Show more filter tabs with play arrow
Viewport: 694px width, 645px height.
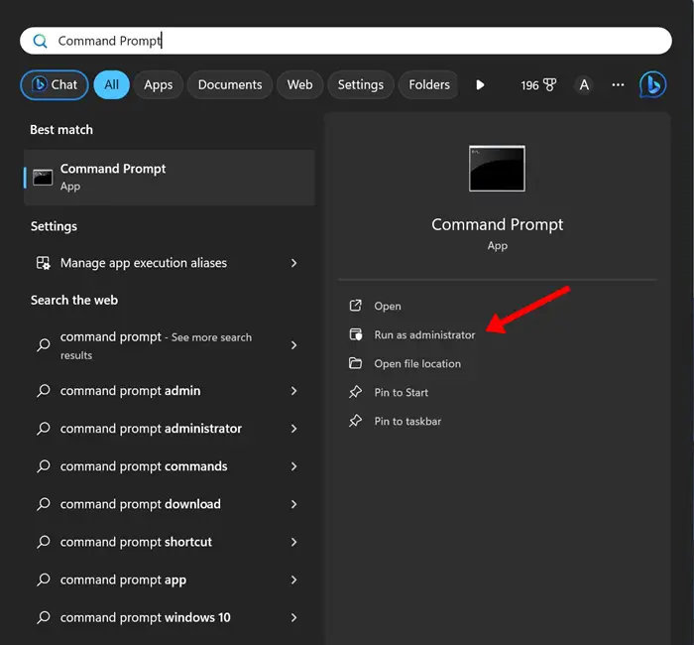click(x=480, y=85)
